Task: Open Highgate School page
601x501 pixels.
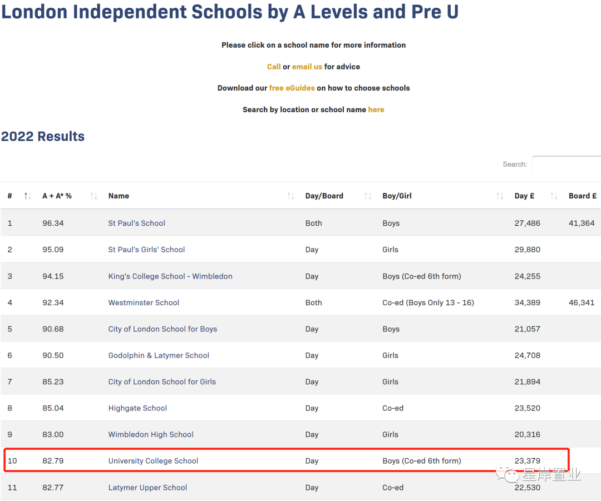Action: pos(137,408)
